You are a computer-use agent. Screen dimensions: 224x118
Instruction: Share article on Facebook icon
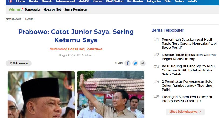click(x=128, y=63)
